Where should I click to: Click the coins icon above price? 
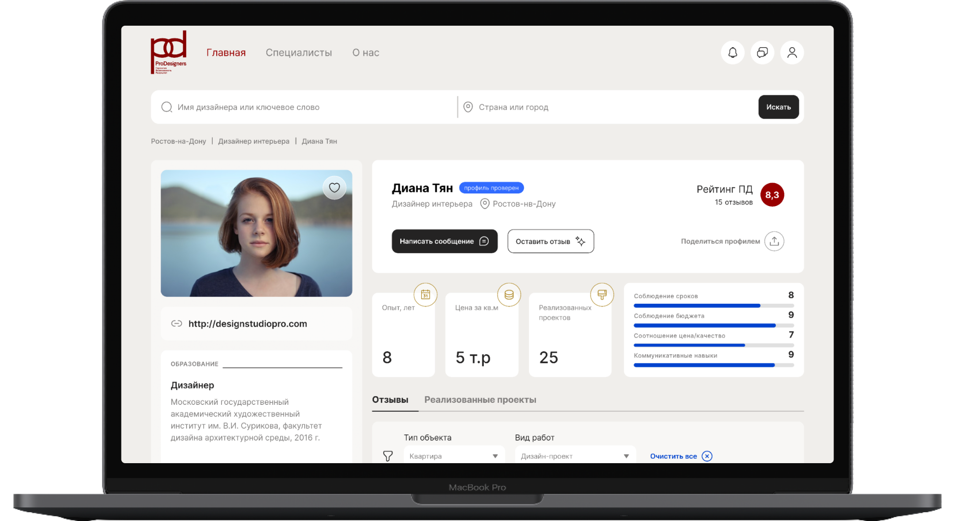(509, 295)
